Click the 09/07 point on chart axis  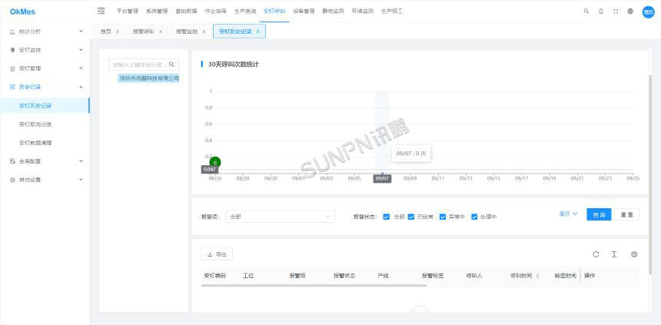pyautogui.click(x=382, y=173)
